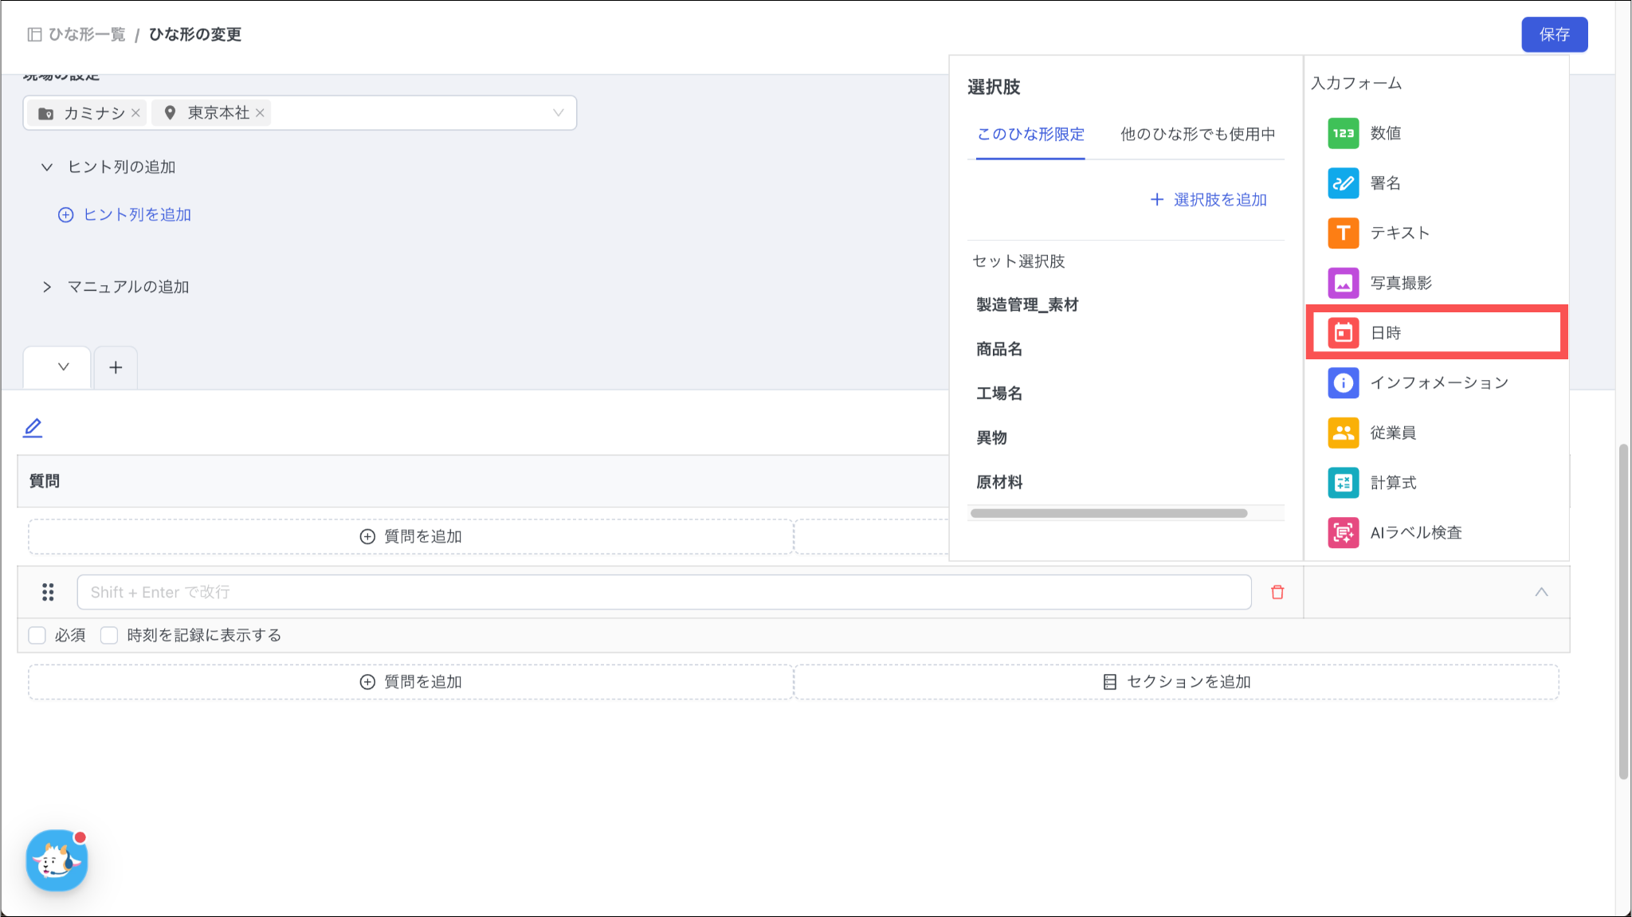Switch to 他のひな形でも使用中 tab
1632x917 pixels.
(1197, 134)
